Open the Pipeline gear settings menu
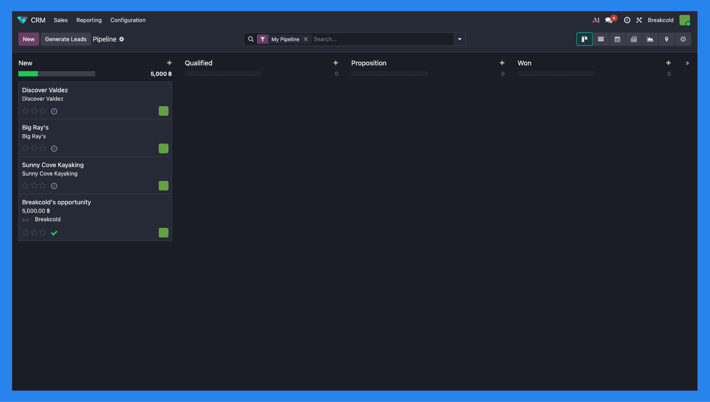Screen dimensions: 710x402 click(x=122, y=39)
